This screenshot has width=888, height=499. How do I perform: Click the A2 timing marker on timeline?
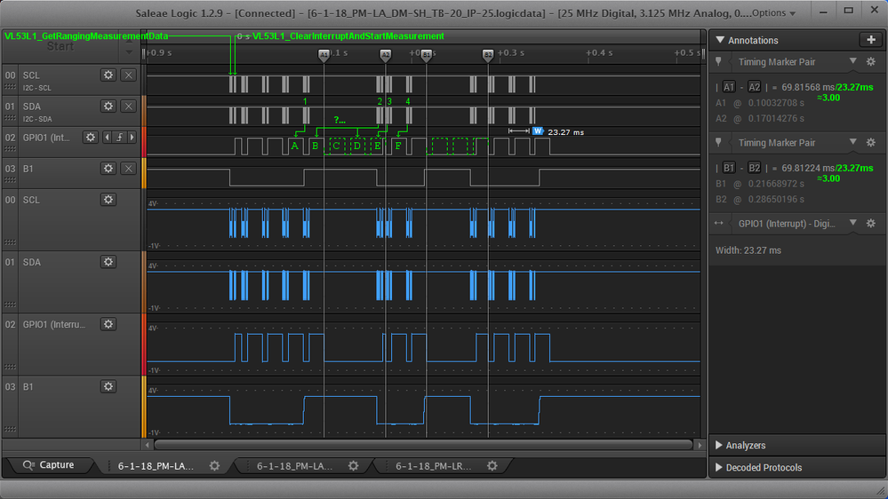385,55
